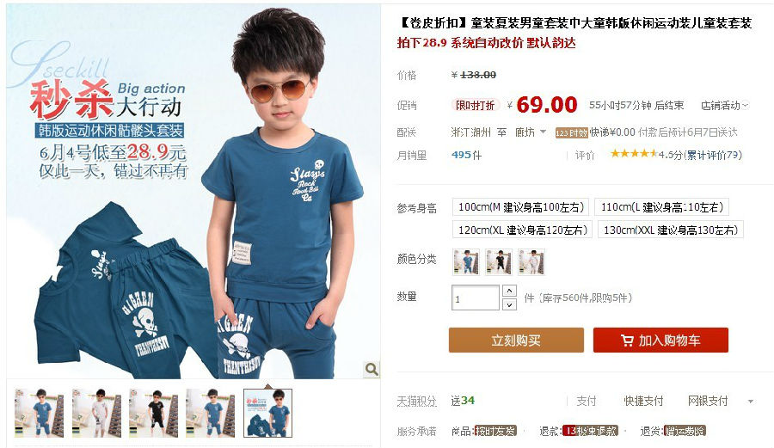The image size is (774, 448).
Task: Select the black outfit color swatch
Action: (x=499, y=261)
